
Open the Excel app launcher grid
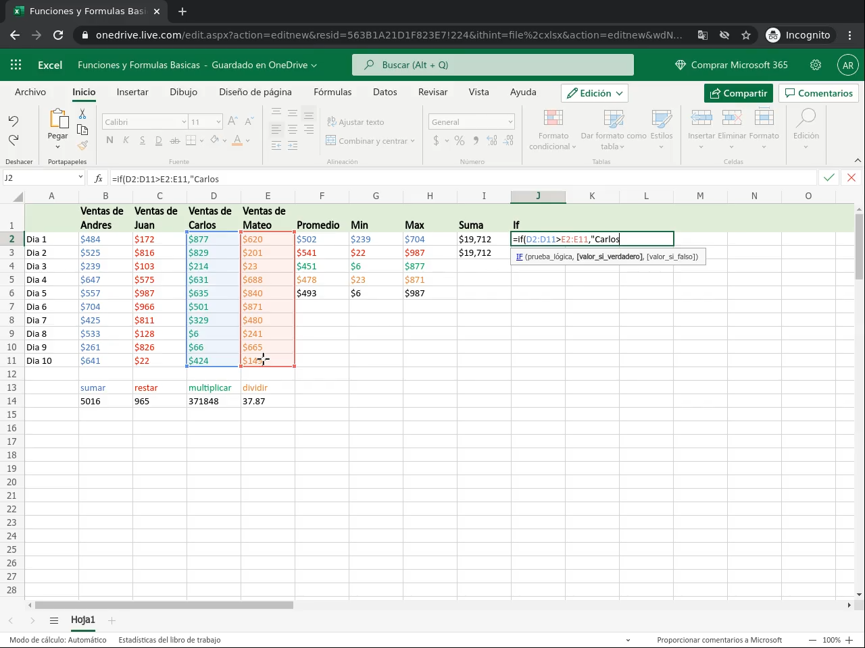tap(16, 65)
